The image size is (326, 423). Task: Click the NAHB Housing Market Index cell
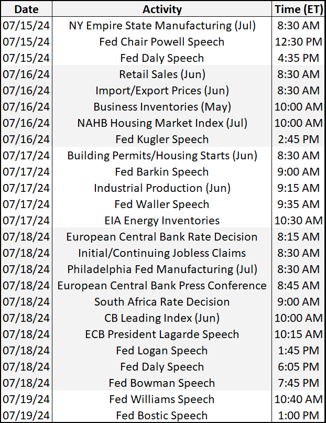click(x=162, y=123)
